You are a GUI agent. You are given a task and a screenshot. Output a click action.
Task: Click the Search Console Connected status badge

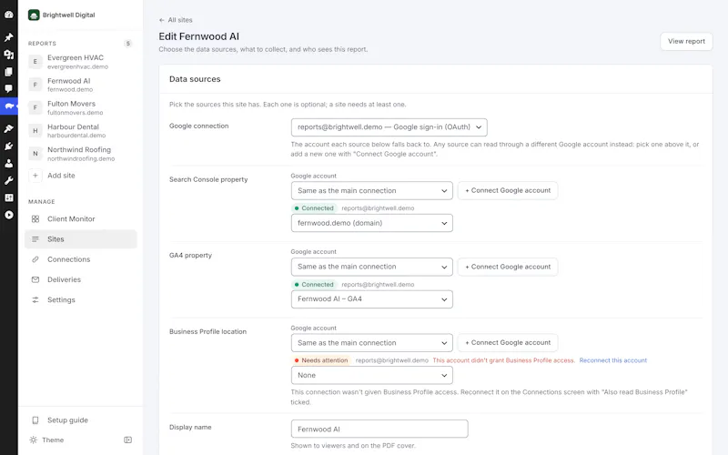point(313,208)
